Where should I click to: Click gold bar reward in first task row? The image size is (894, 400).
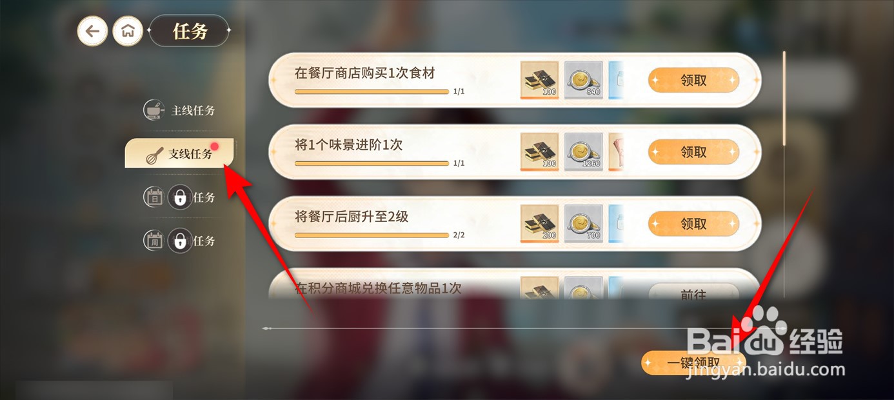pyautogui.click(x=539, y=80)
